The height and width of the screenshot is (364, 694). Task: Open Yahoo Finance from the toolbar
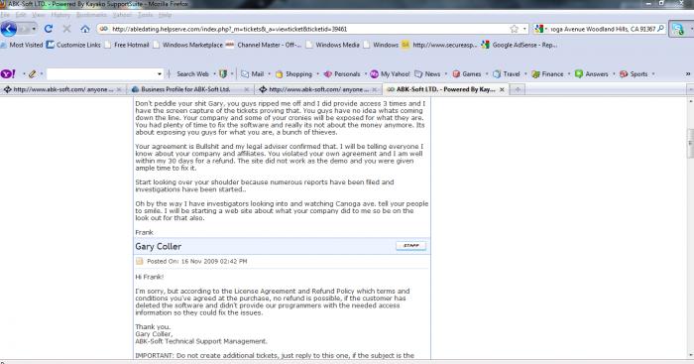pyautogui.click(x=547, y=74)
